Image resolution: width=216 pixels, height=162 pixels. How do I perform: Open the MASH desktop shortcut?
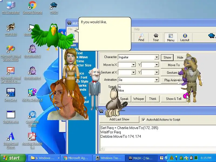pyautogui.click(x=54, y=8)
